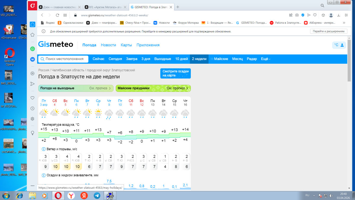Click the snapshot camera icon in address bar
Viewport: 355px width, 200px height.
coord(297,15)
